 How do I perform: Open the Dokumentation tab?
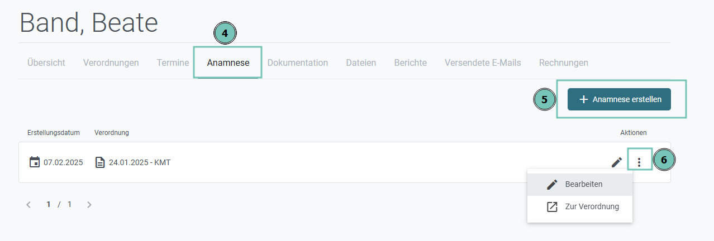[x=298, y=62]
